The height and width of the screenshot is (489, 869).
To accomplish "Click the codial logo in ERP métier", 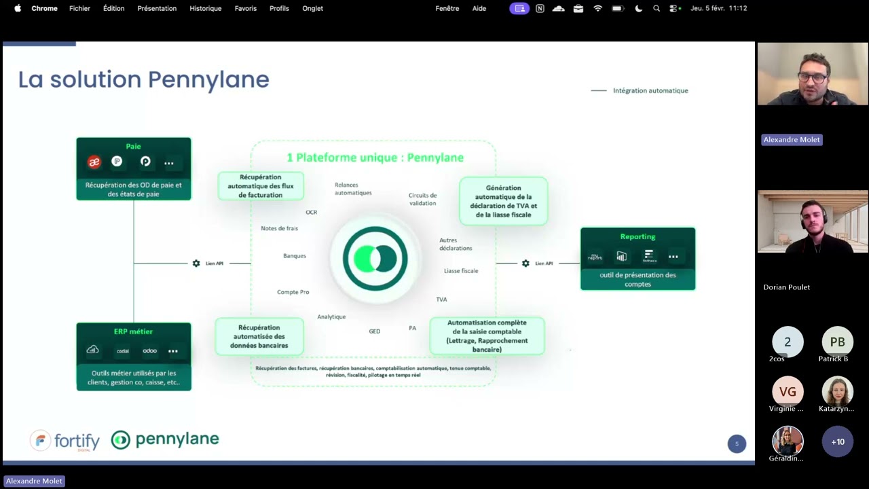I will [x=123, y=351].
